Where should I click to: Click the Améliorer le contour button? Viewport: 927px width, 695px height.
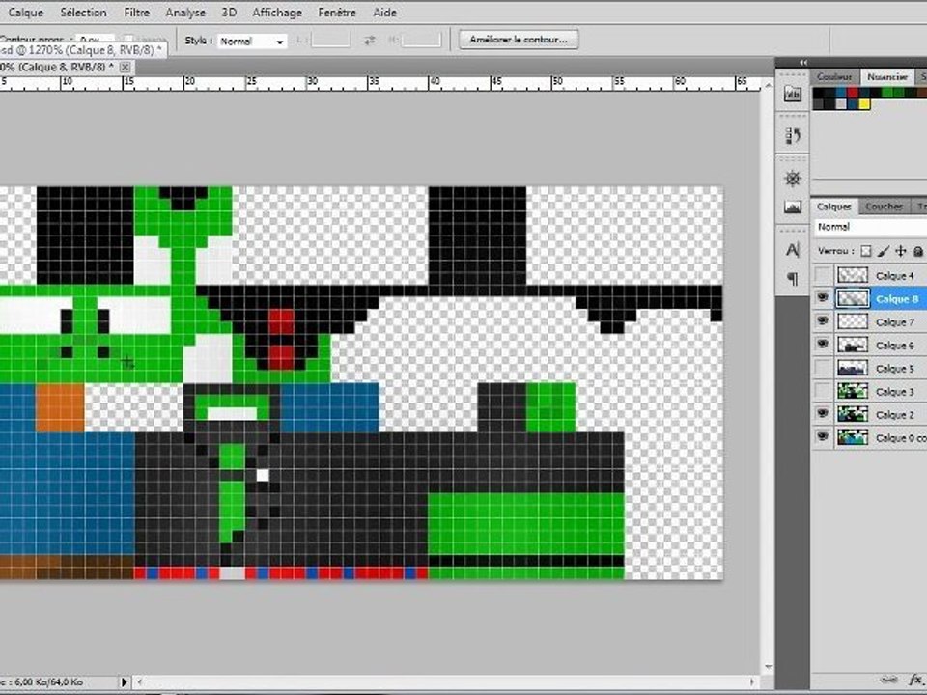(x=519, y=40)
